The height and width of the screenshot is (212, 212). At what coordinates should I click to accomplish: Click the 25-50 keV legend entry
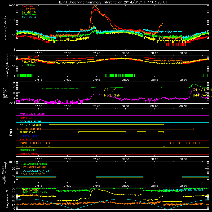click(x=29, y=14)
